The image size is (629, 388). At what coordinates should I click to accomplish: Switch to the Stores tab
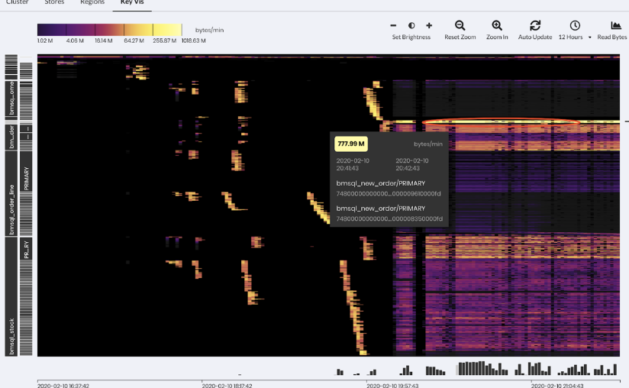point(54,3)
